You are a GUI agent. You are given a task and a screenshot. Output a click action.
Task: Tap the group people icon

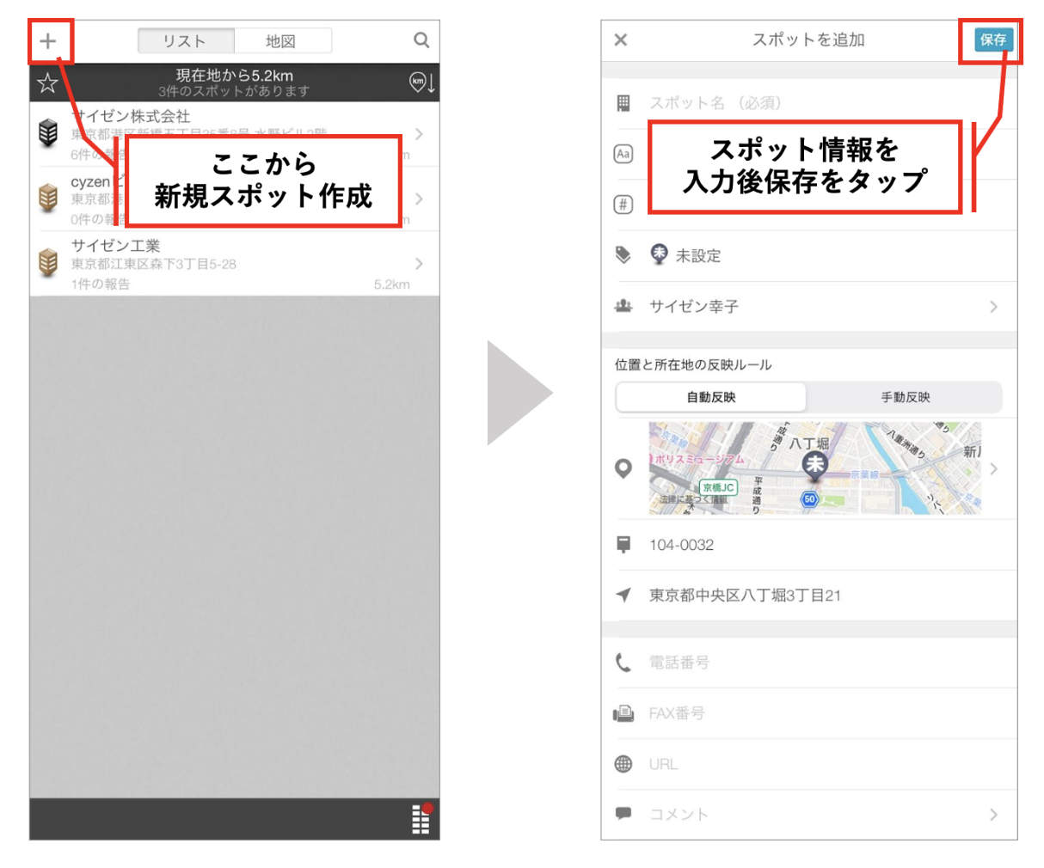coord(623,306)
